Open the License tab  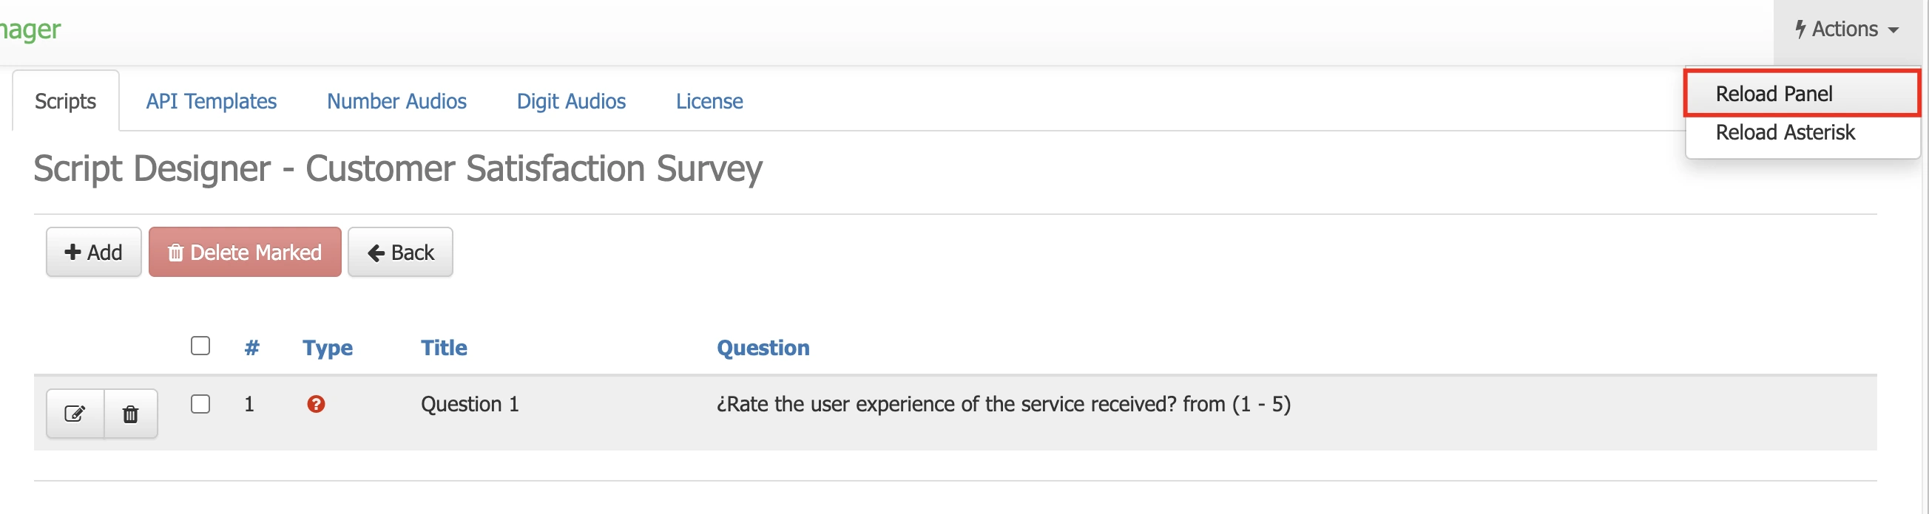click(x=709, y=101)
